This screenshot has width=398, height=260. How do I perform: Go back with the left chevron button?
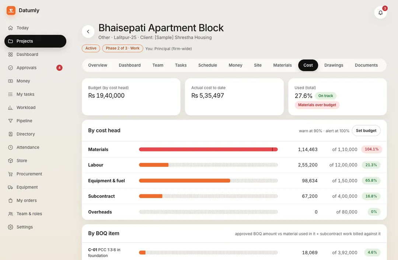pyautogui.click(x=88, y=31)
